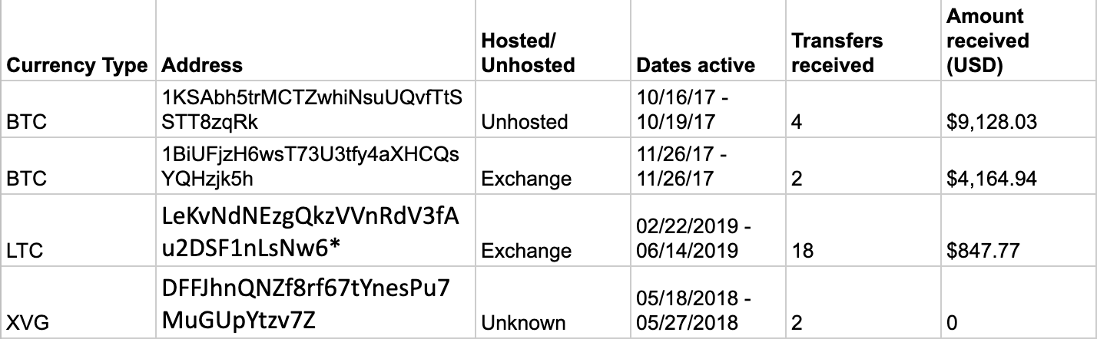Screen dimensions: 1097x339
Task: Select the XVG currency type cell
Action: (24, 323)
